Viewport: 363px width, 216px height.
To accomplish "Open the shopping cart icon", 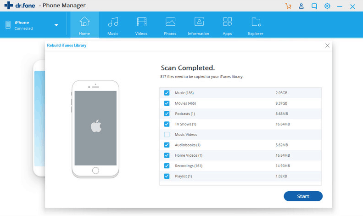I will click(x=288, y=6).
